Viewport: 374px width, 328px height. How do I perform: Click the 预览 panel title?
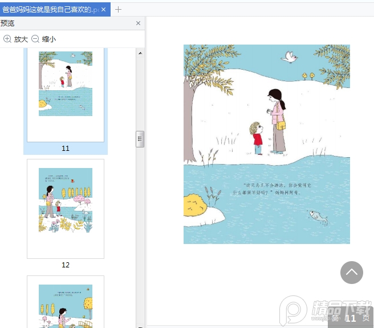pos(7,23)
